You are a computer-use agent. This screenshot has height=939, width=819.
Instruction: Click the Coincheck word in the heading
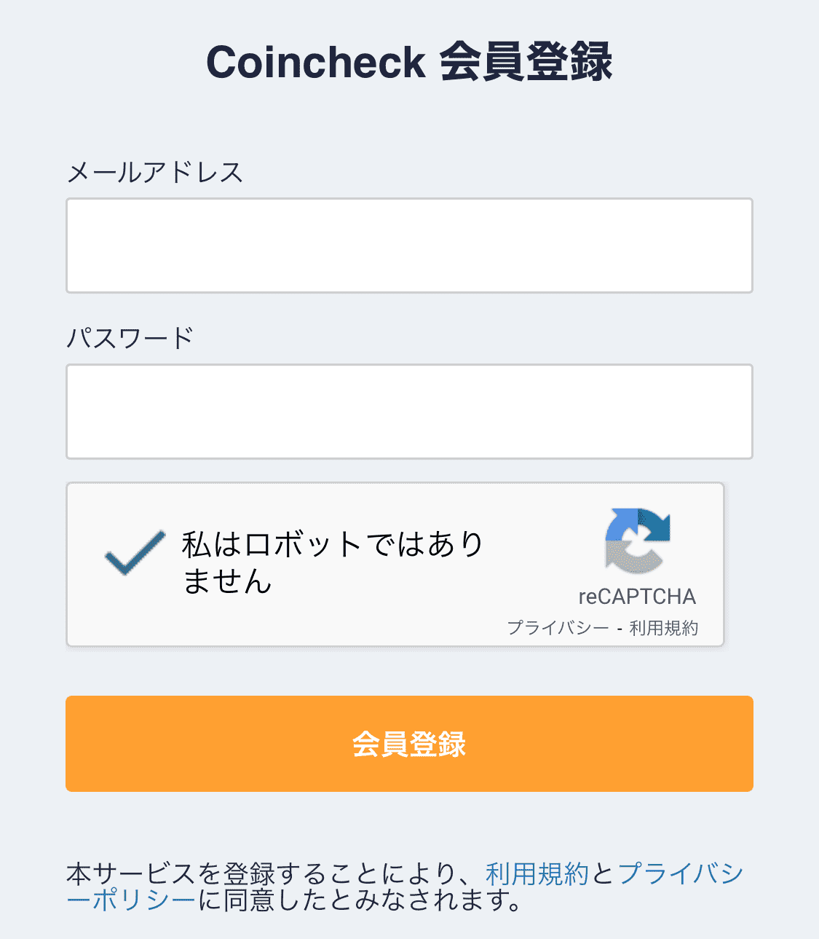coord(316,62)
